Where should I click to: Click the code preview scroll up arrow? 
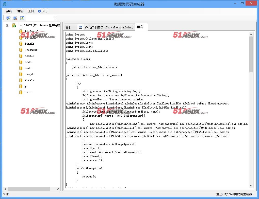(x=251, y=34)
